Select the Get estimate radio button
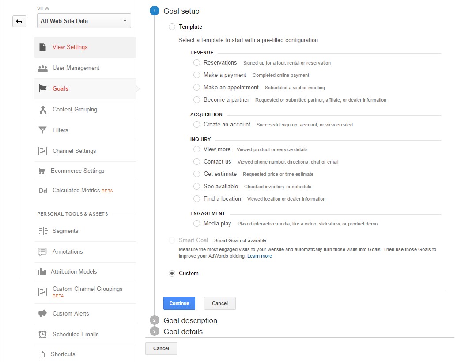 197,174
